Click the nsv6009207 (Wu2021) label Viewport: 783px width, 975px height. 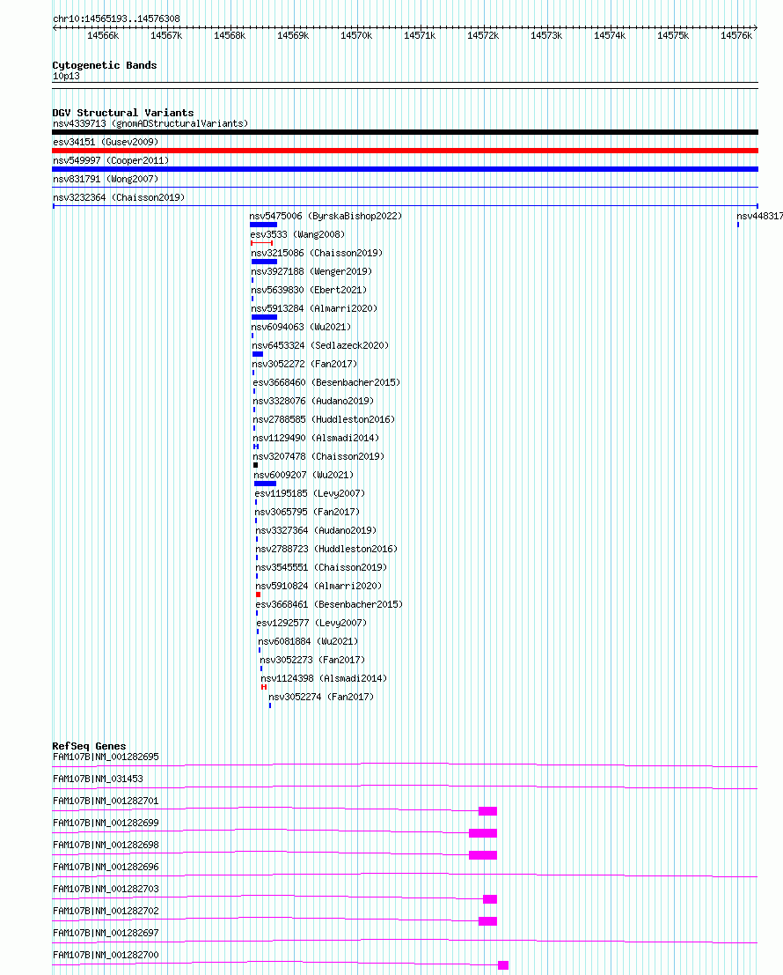304,475
